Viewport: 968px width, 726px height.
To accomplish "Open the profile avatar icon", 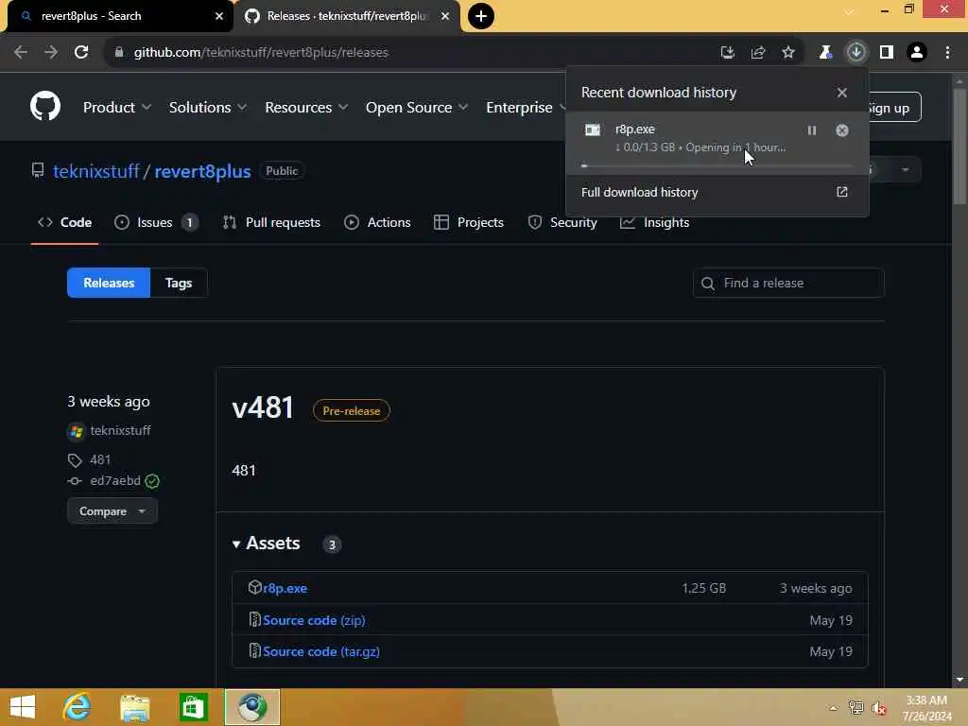I will click(917, 53).
